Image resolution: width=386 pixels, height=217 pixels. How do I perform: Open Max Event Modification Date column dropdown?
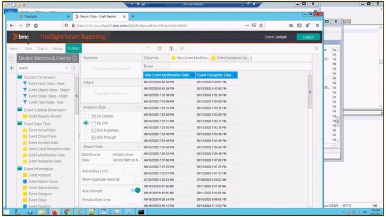[x=193, y=75]
